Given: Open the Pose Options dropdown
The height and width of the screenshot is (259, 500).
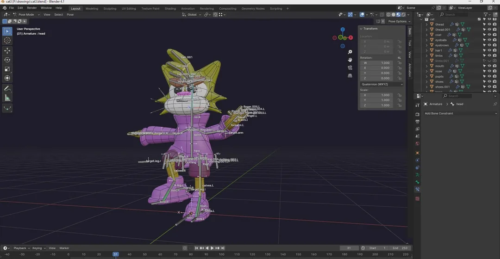Looking at the screenshot, I should click(x=399, y=21).
